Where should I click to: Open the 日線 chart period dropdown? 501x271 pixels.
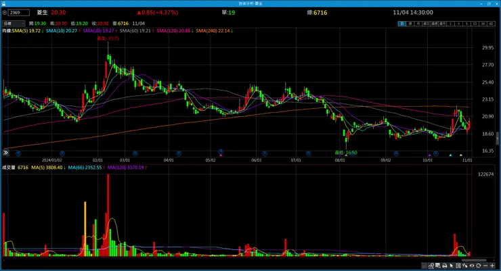[14, 23]
